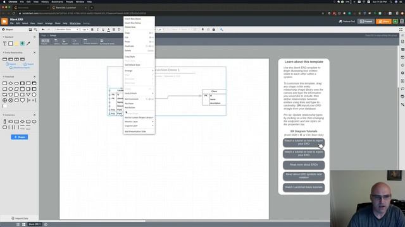405x227 pixels.
Task: Click What's New link in menu bar
Action: click(x=75, y=23)
